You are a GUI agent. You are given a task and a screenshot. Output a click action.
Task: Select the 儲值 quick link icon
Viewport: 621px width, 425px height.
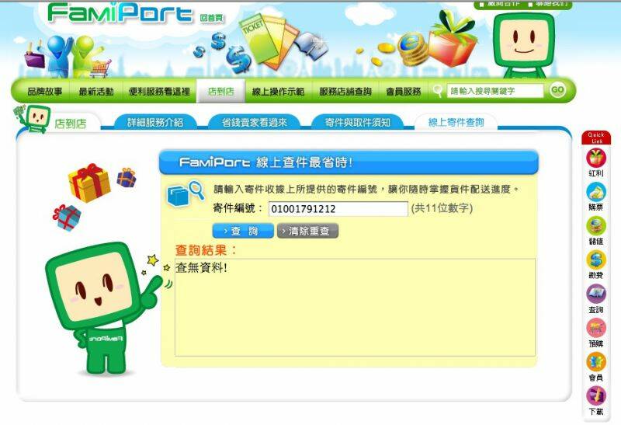[x=596, y=227]
